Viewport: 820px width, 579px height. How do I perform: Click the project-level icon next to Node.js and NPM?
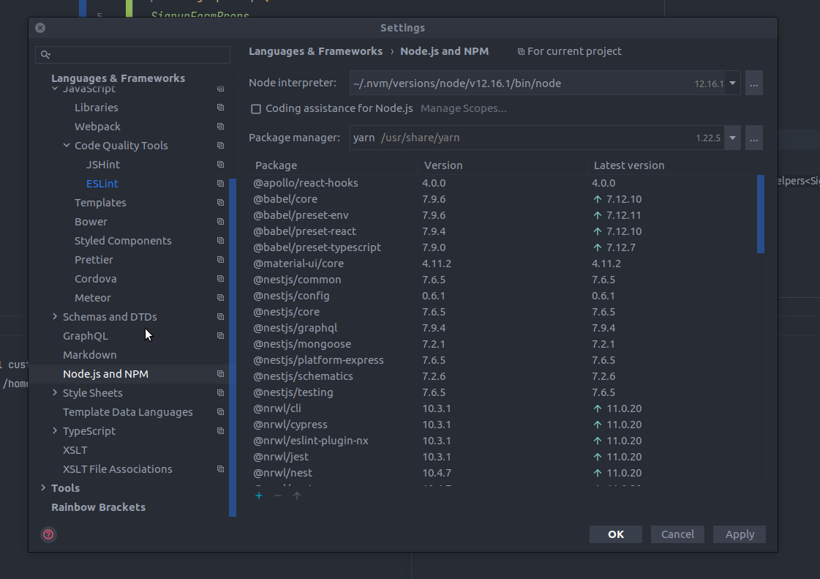click(x=221, y=374)
